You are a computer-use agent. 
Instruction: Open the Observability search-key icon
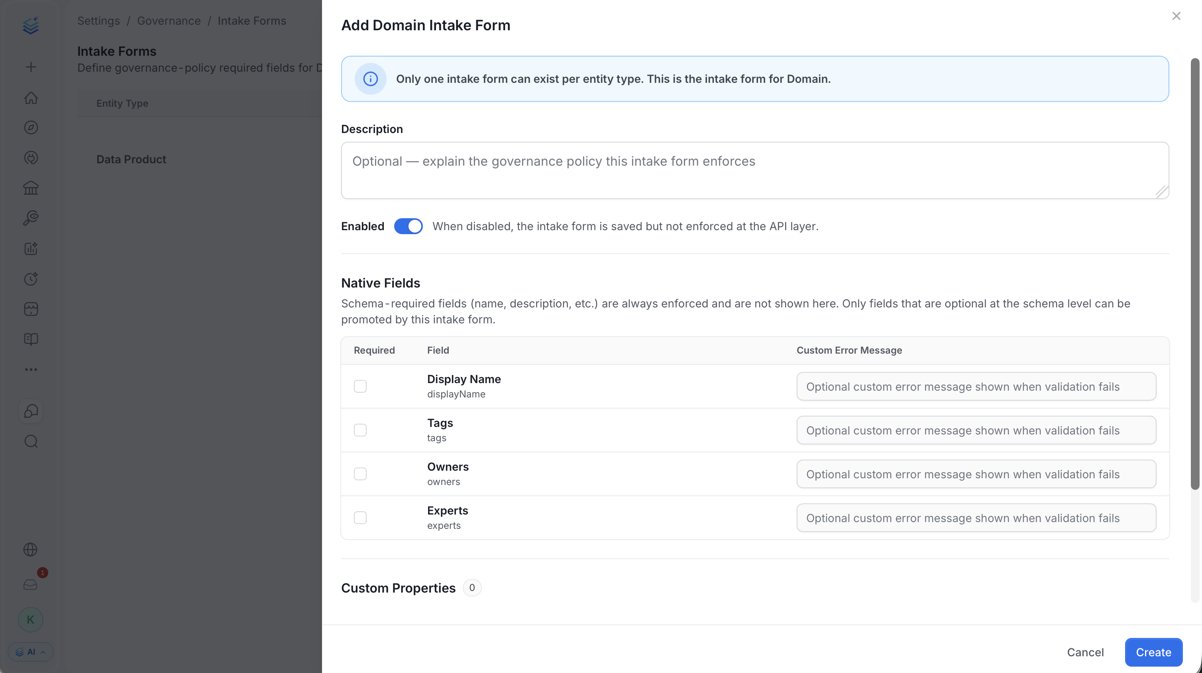pyautogui.click(x=31, y=218)
